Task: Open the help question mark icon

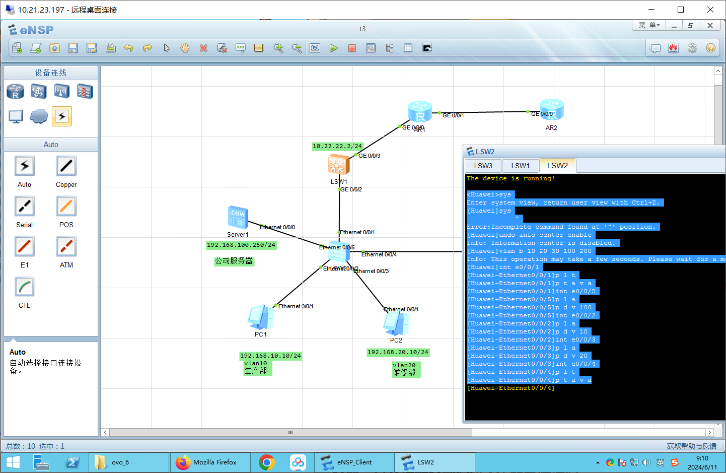Action: pyautogui.click(x=711, y=48)
